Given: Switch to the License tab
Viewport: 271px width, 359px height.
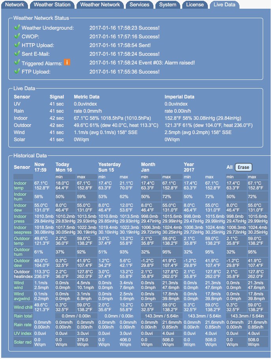Looking at the screenshot, I should tap(195, 5).
